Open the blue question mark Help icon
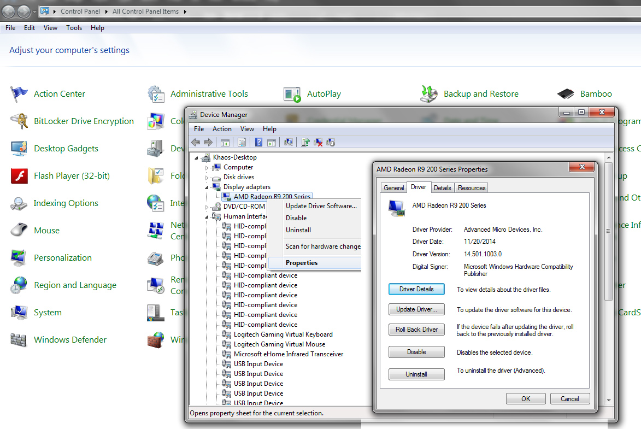The width and height of the screenshot is (641, 429). tap(259, 142)
